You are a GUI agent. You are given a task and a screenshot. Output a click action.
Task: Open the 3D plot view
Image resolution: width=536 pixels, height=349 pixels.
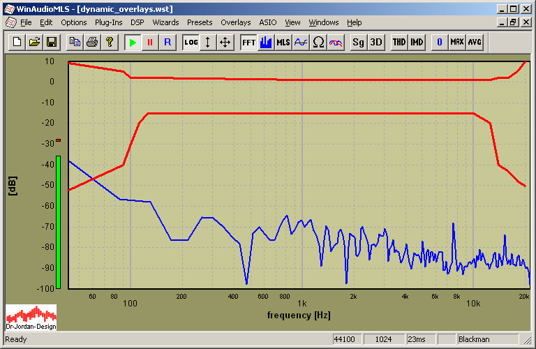tap(376, 42)
